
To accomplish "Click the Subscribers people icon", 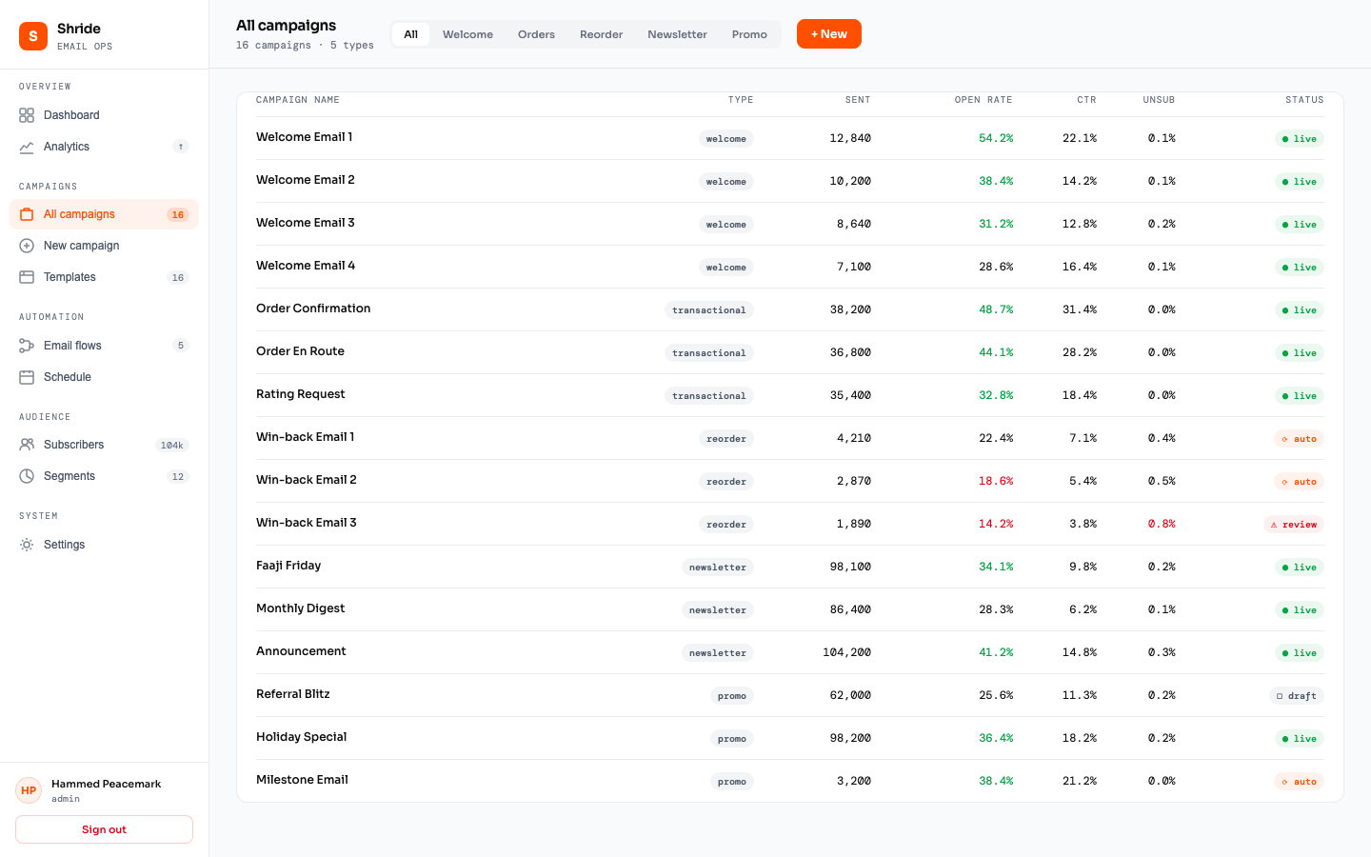I will tap(27, 445).
